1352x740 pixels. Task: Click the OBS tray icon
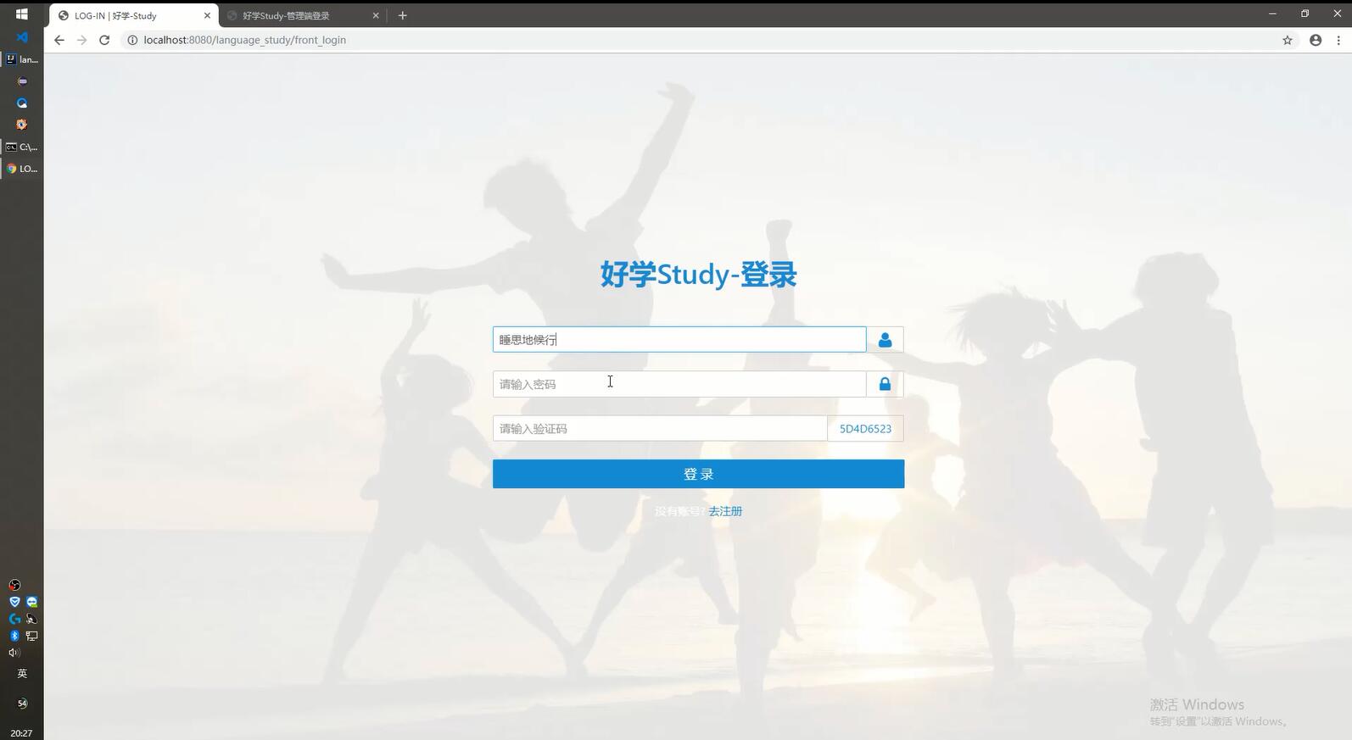(x=14, y=585)
